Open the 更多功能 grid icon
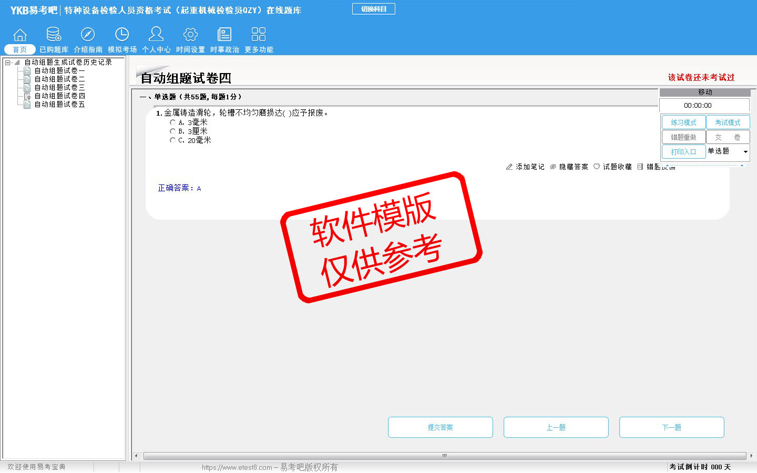 [x=259, y=35]
